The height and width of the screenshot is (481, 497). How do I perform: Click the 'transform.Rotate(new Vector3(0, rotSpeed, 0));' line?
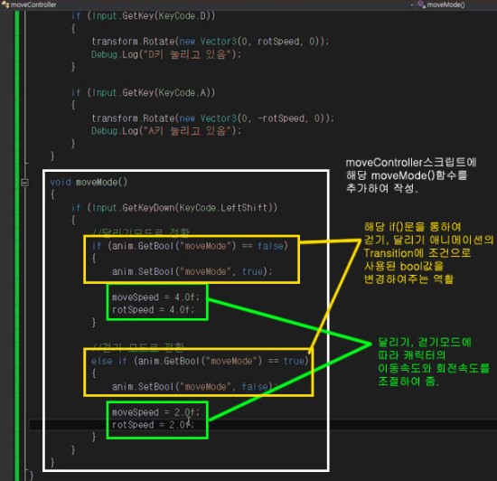click(x=211, y=42)
